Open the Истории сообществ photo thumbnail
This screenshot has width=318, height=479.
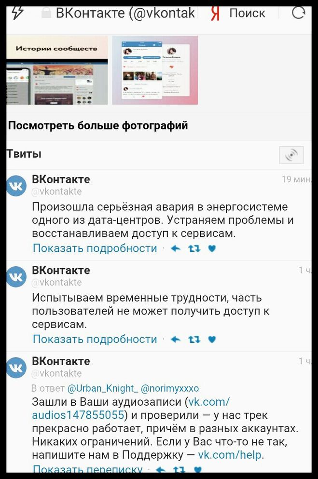57,70
